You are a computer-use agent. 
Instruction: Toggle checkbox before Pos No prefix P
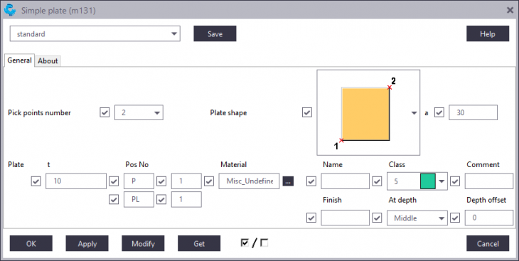(x=114, y=181)
